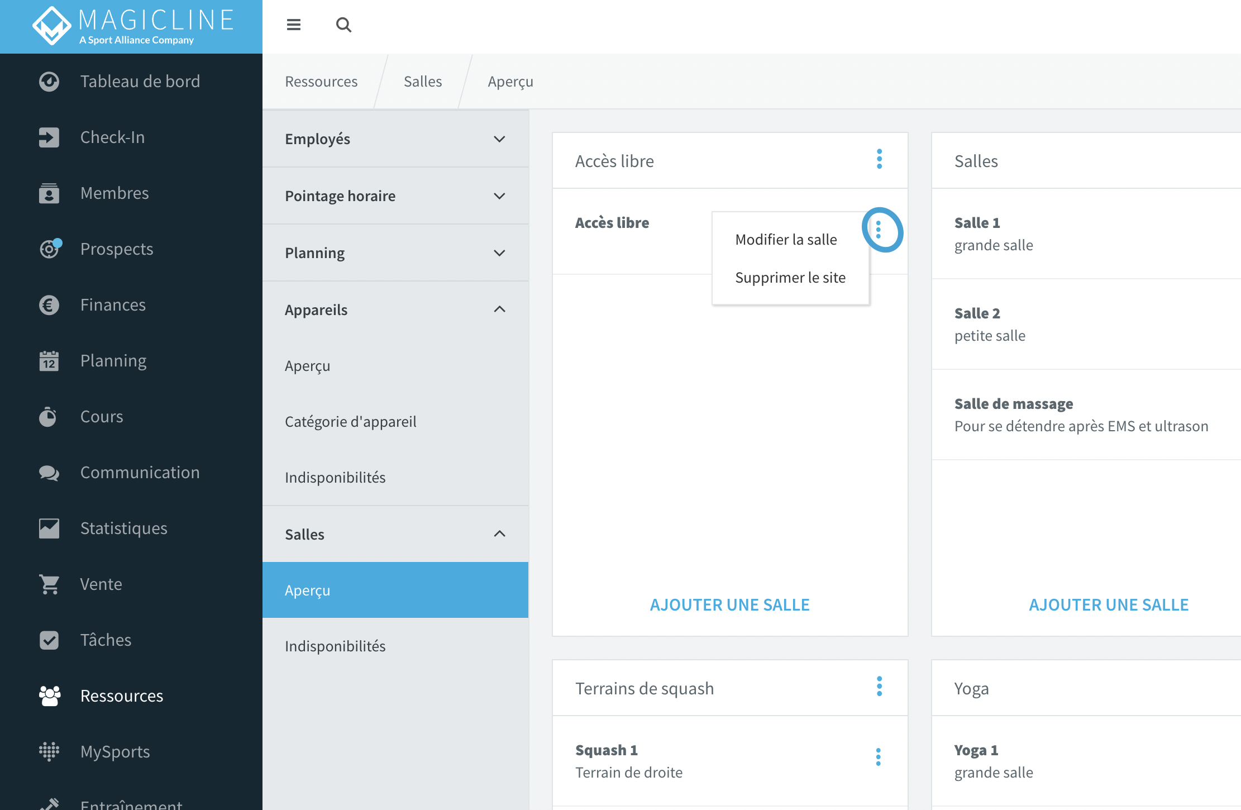Open the hamburger menu icon

(x=293, y=25)
